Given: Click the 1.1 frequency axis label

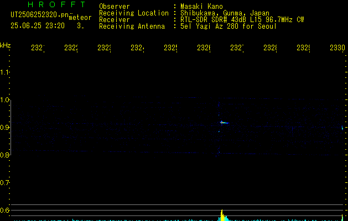Looking at the screenshot, I should tap(4, 72).
